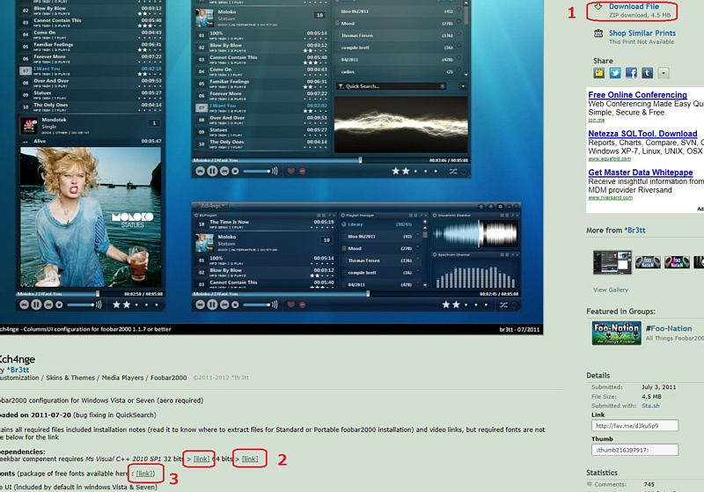This screenshot has height=492, width=704.
Task: Adjust volume slider in middle player
Action: pos(258,171)
